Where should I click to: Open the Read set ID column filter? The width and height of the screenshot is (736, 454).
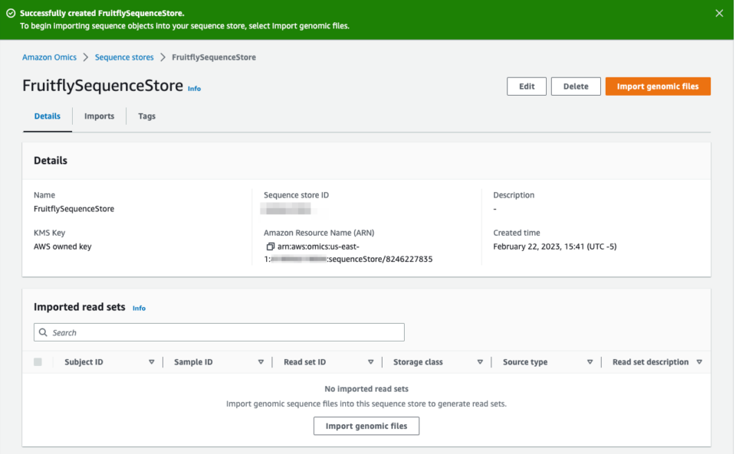(x=371, y=361)
